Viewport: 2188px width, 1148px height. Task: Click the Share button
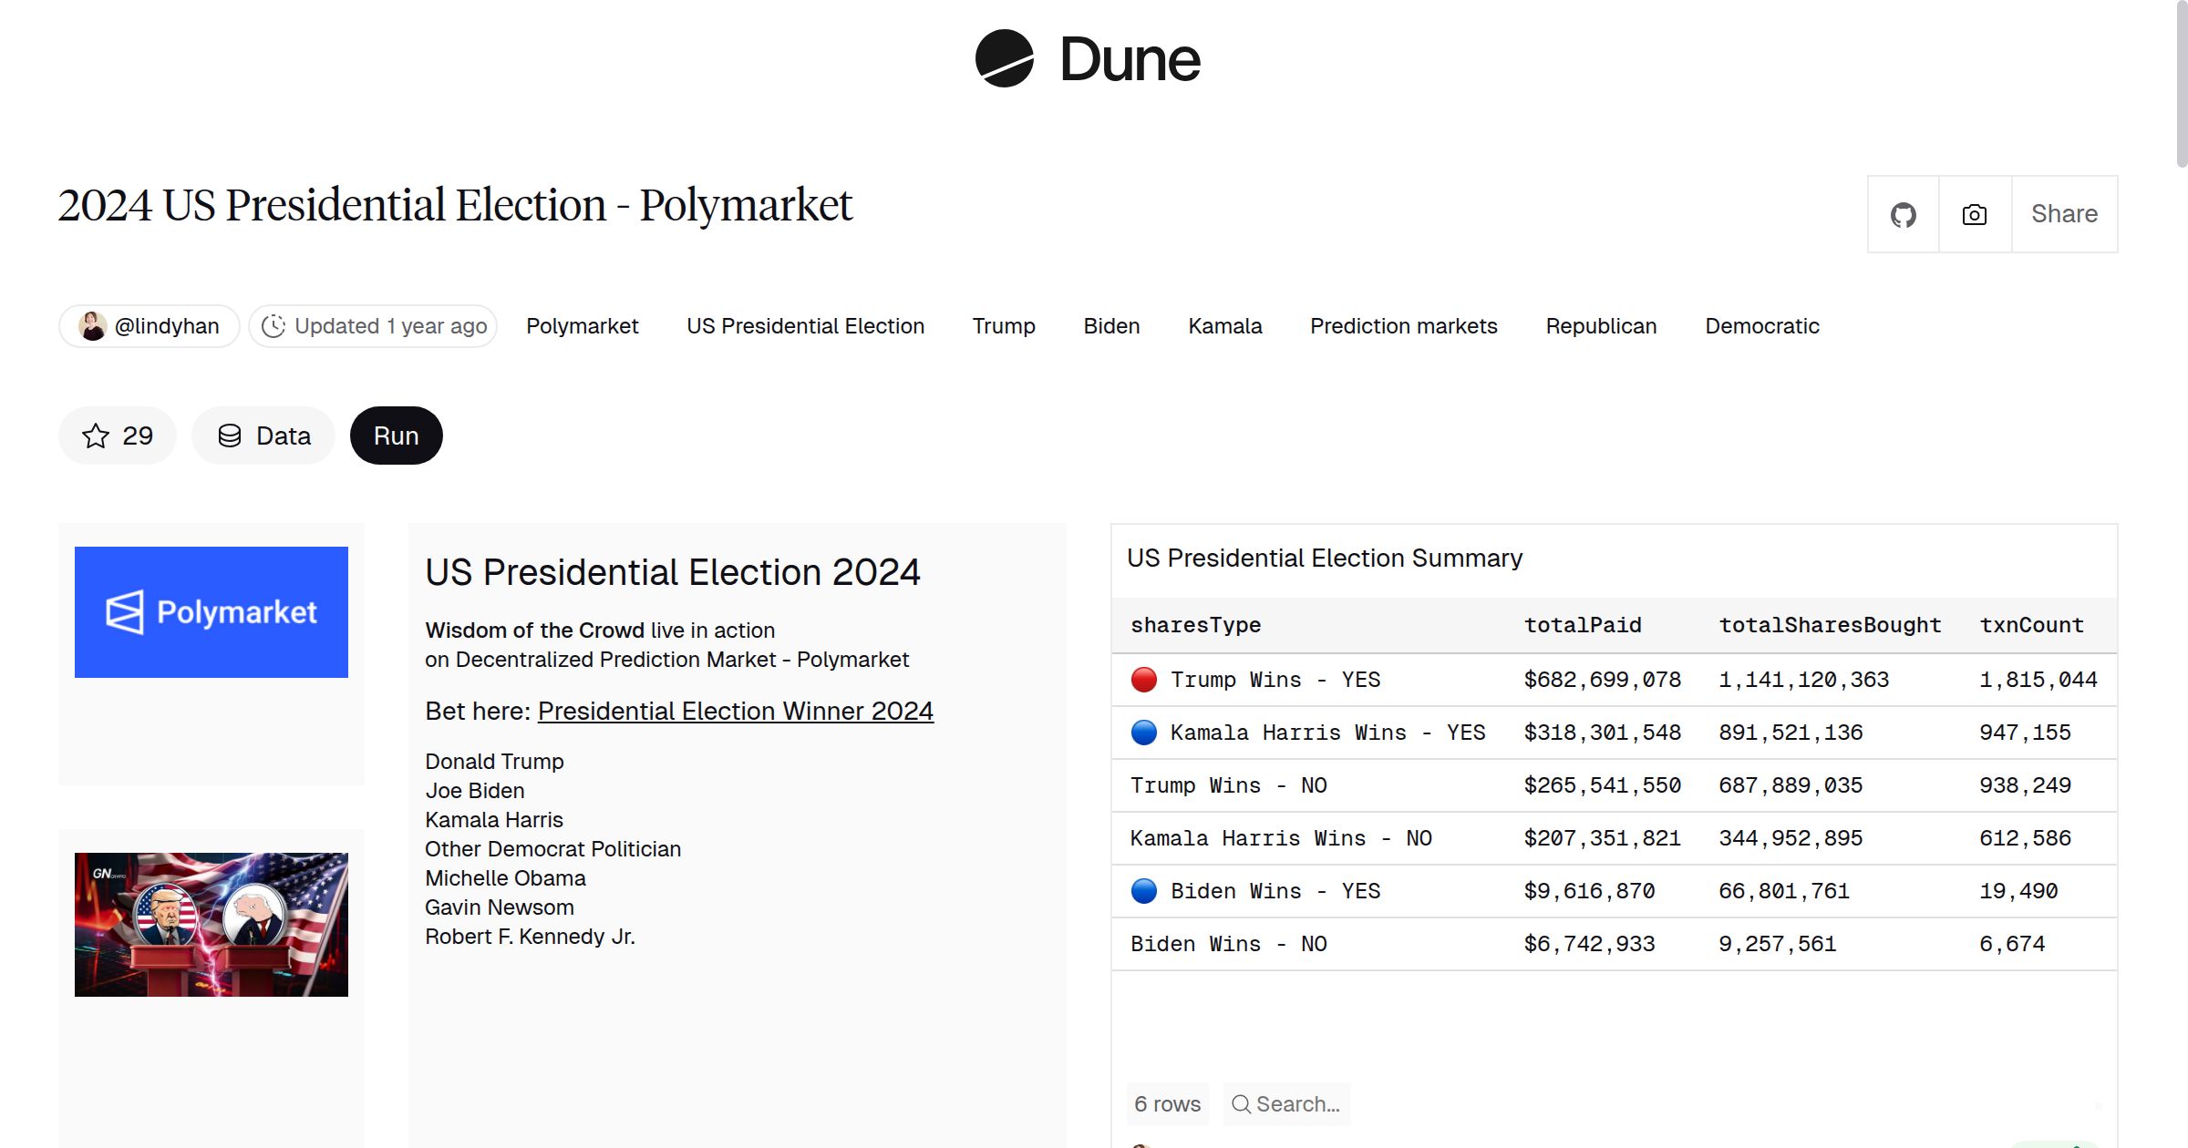(x=2064, y=213)
